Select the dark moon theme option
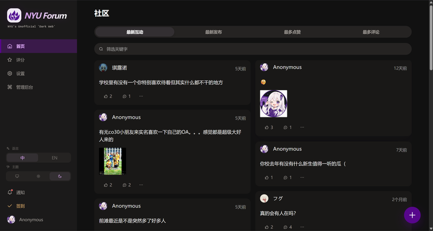This screenshot has height=231, width=433. click(x=60, y=176)
